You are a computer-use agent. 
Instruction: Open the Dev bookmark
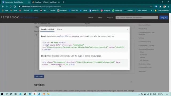(x=43, y=10)
